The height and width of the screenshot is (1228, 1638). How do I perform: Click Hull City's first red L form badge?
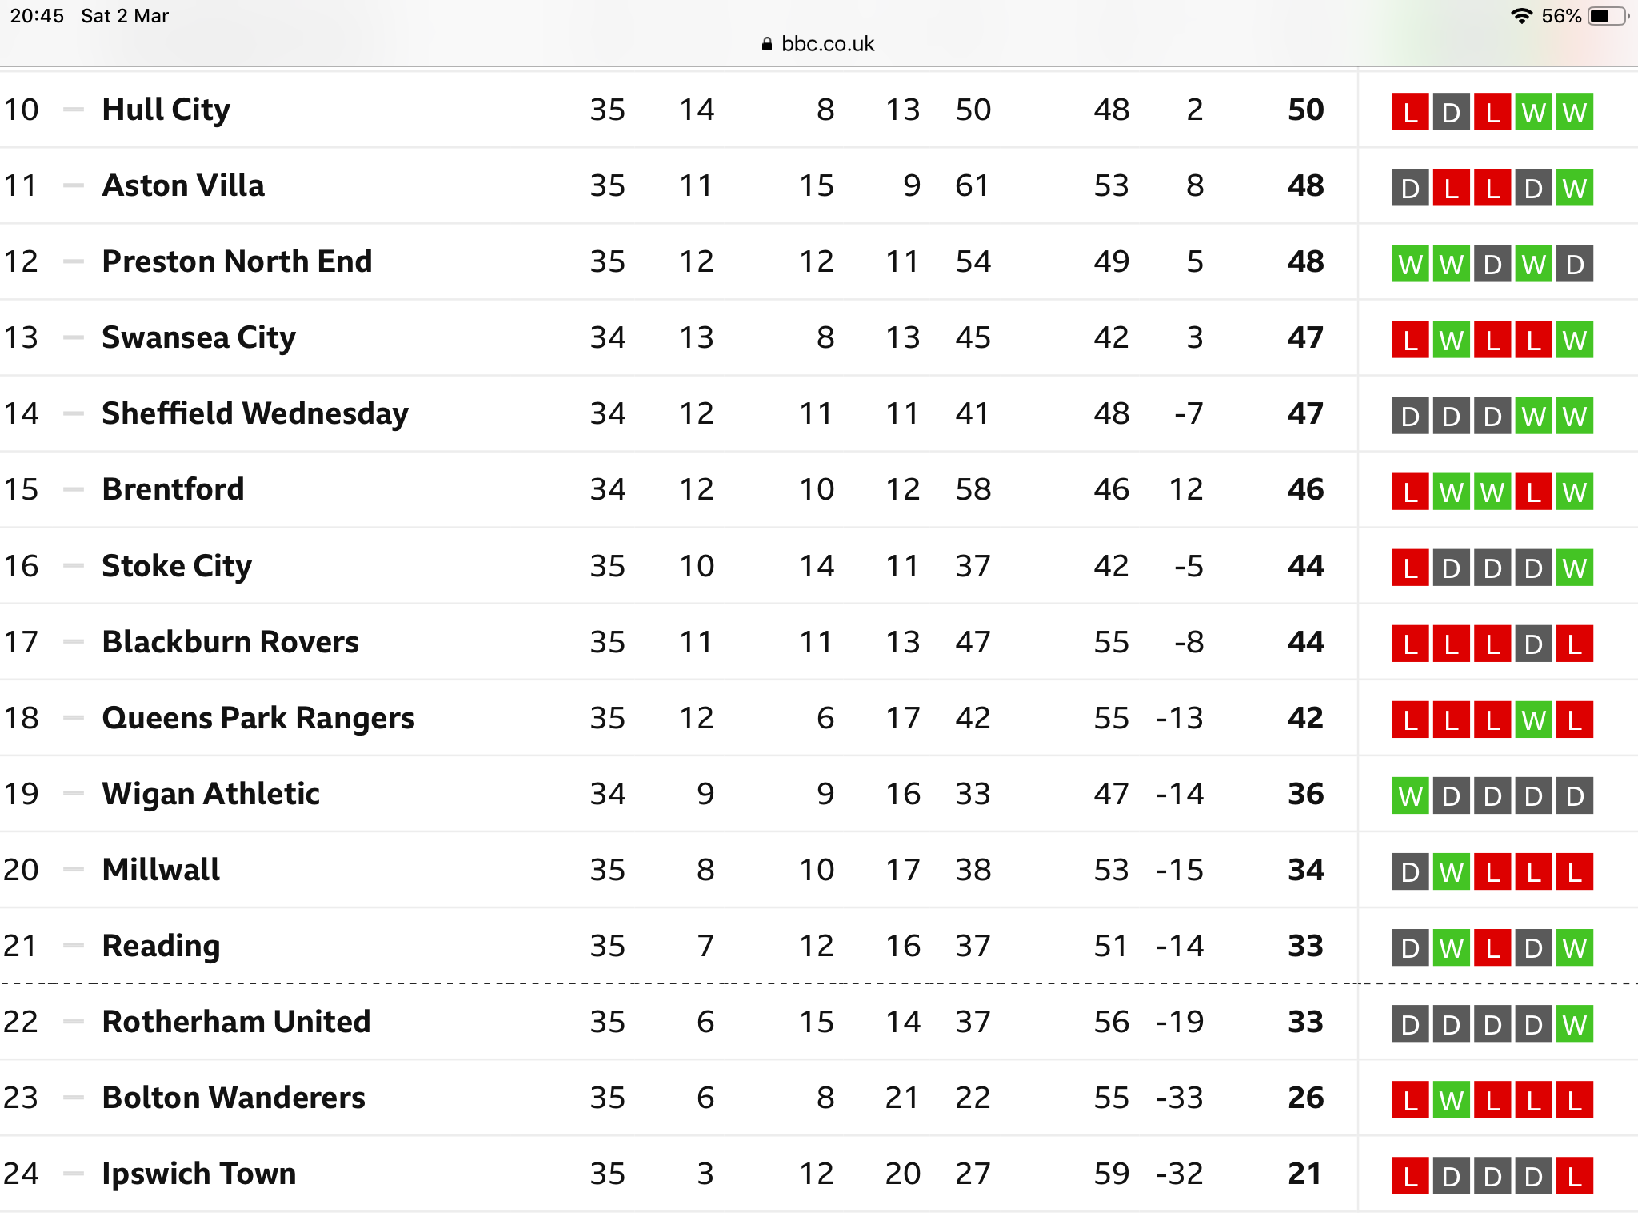click(x=1410, y=112)
